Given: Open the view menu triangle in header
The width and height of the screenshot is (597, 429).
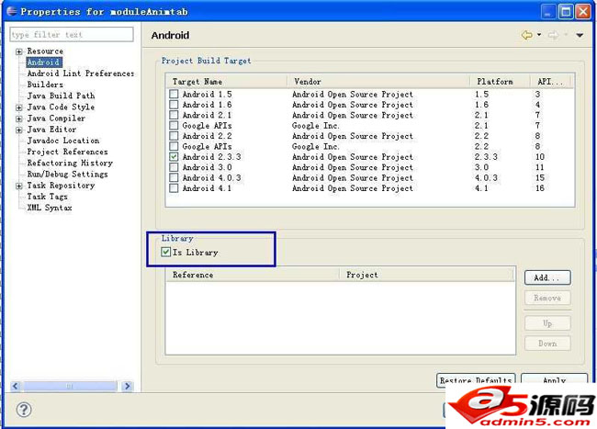Looking at the screenshot, I should coord(580,35).
